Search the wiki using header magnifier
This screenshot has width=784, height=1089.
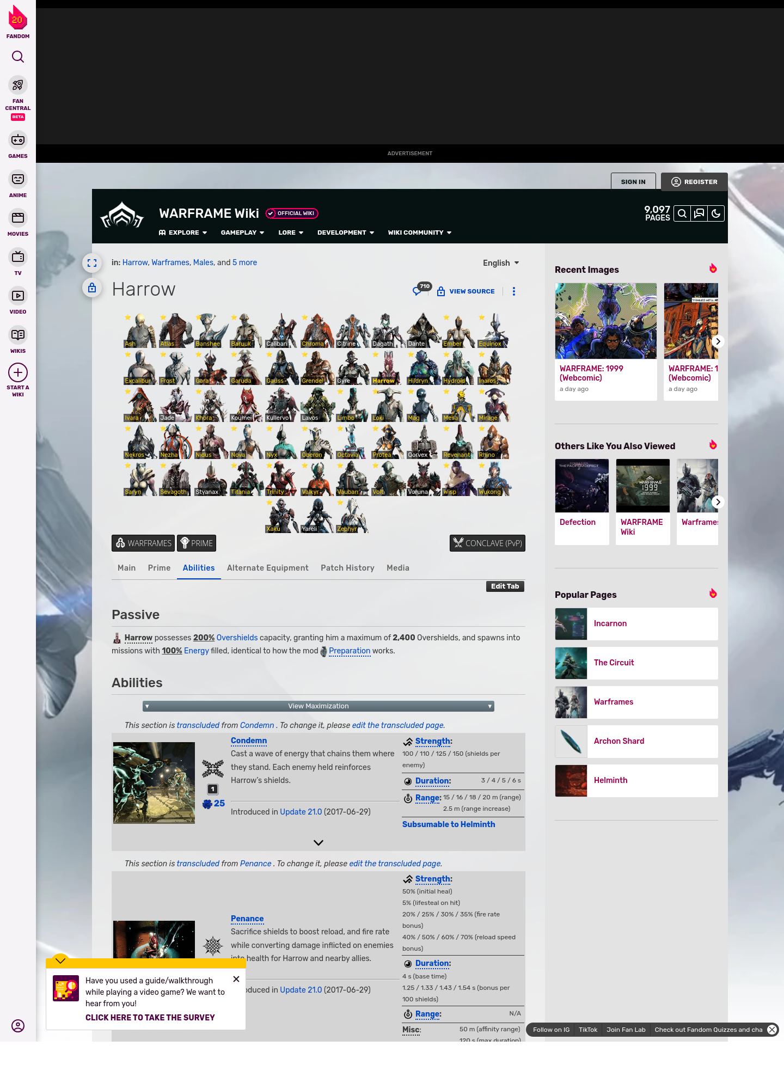682,213
